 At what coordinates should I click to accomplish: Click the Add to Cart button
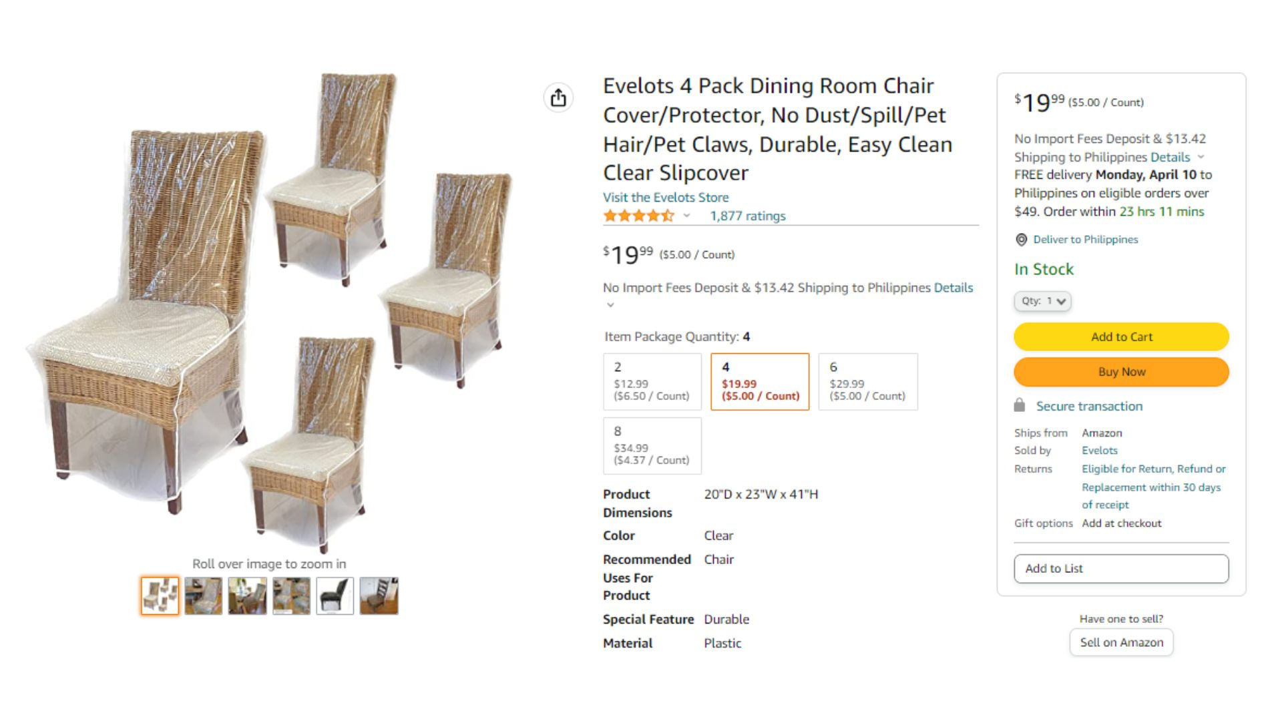point(1122,336)
